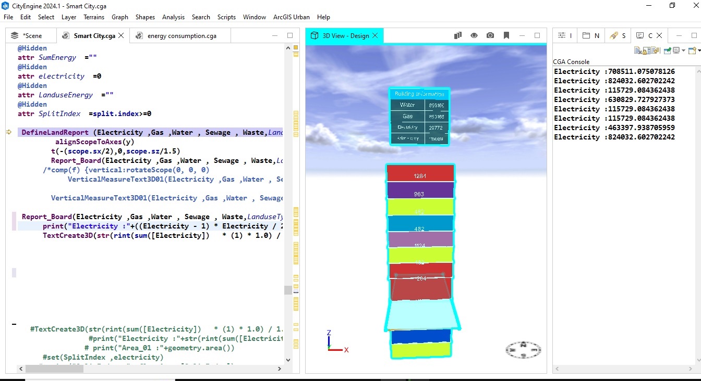Toggle scroll lock in the CGA Console toolbar
Viewport: 701px width, 381px height.
click(x=647, y=50)
